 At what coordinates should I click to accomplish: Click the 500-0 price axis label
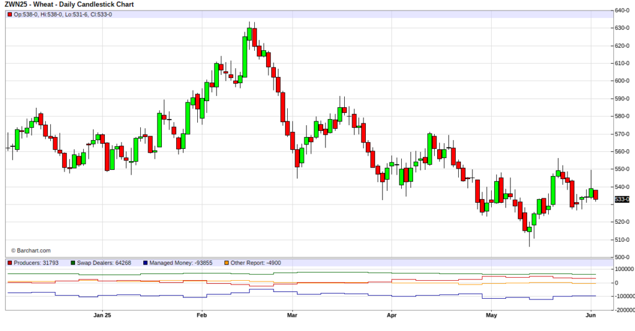(x=623, y=257)
